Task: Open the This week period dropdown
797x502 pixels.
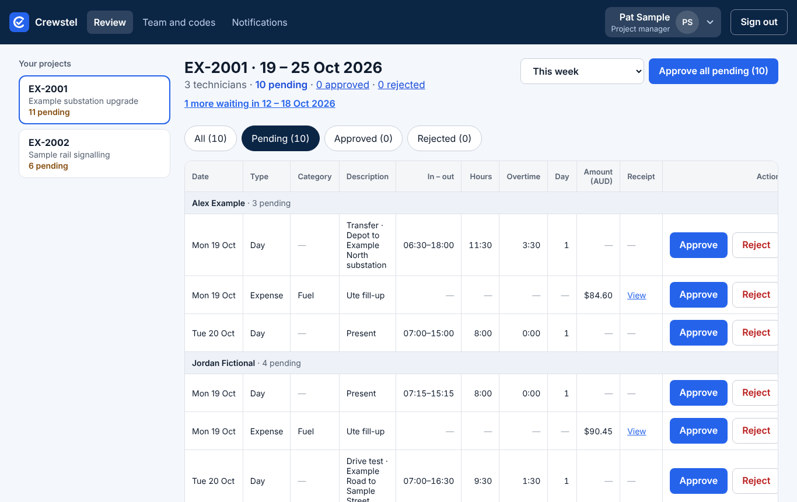Action: [x=582, y=71]
